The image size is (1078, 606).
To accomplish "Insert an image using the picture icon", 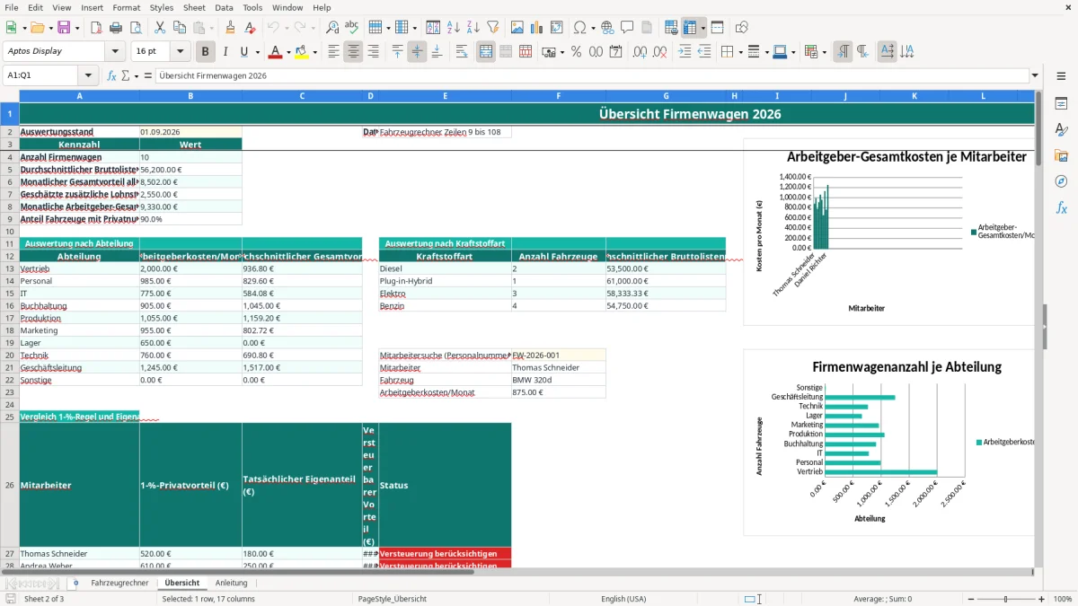I will pyautogui.click(x=517, y=28).
